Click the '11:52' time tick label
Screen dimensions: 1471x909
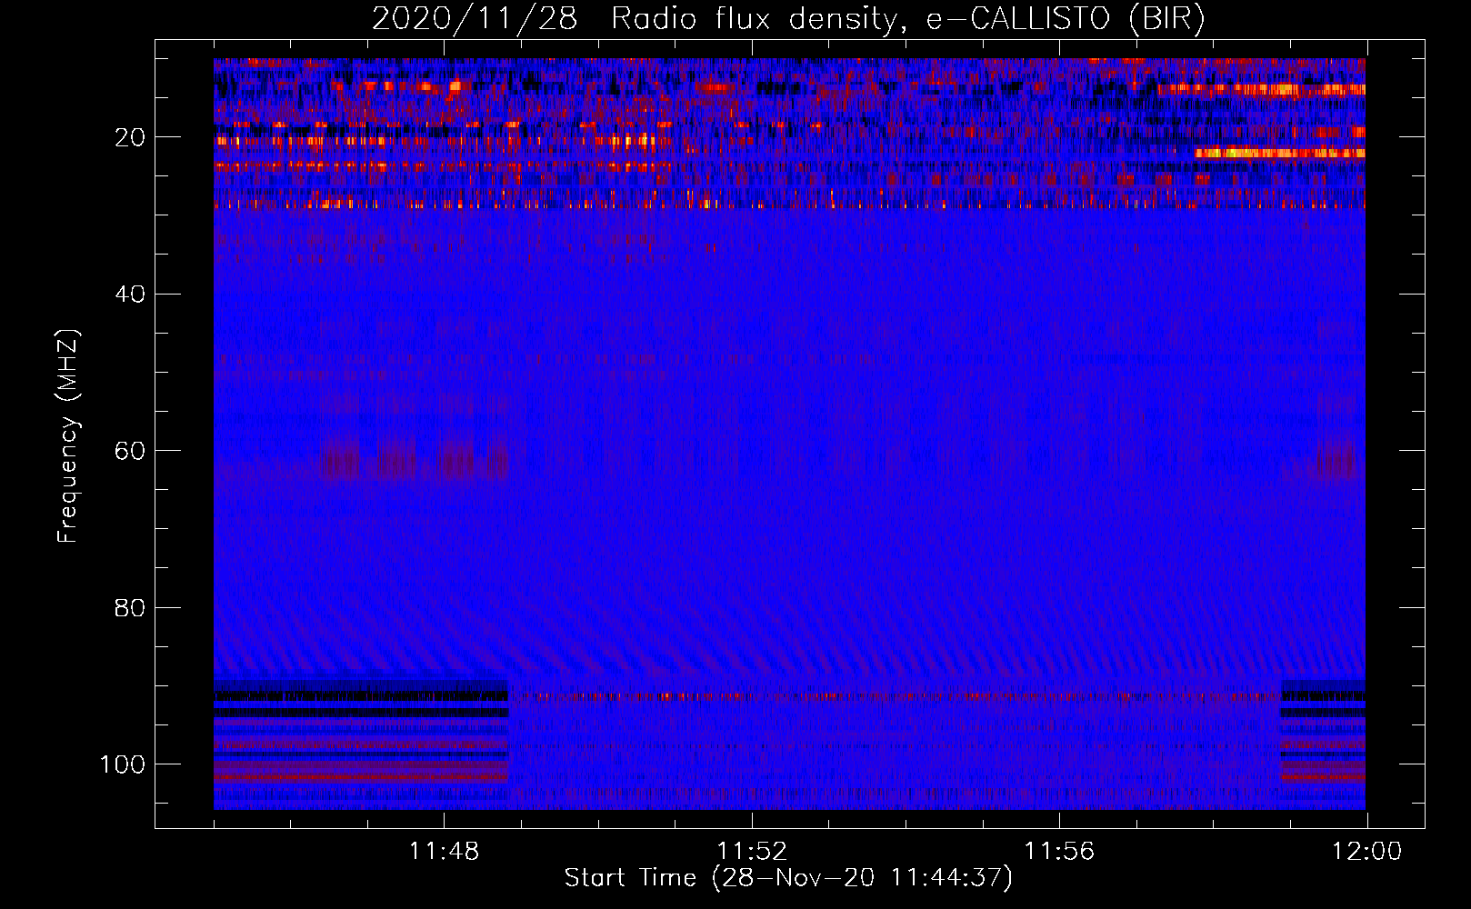tap(751, 852)
